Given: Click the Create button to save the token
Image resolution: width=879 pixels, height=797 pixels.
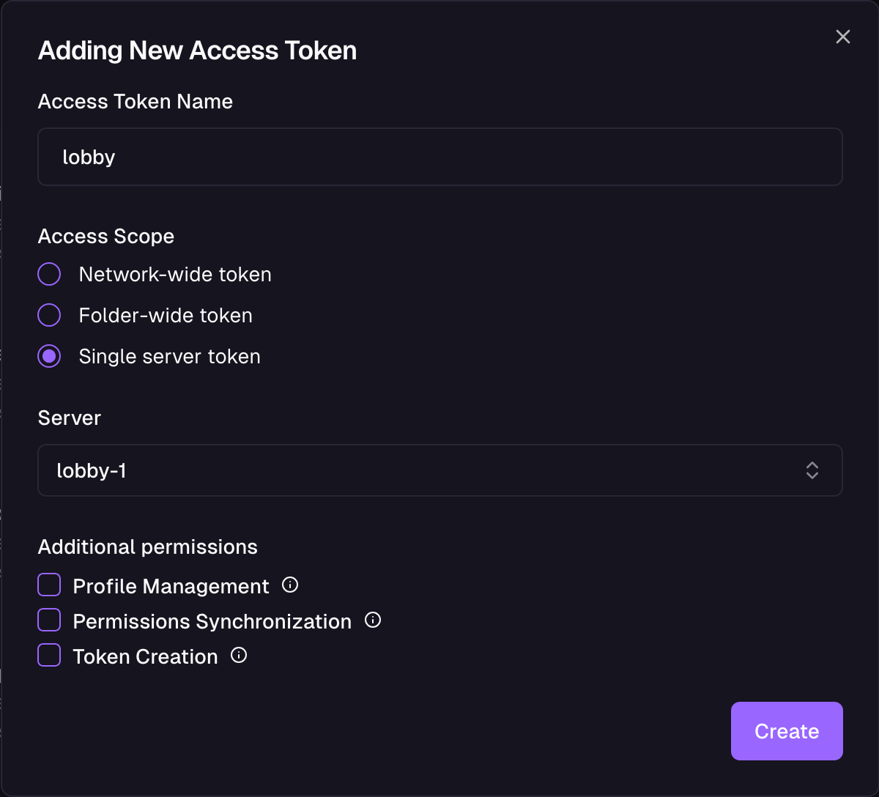Looking at the screenshot, I should (787, 730).
